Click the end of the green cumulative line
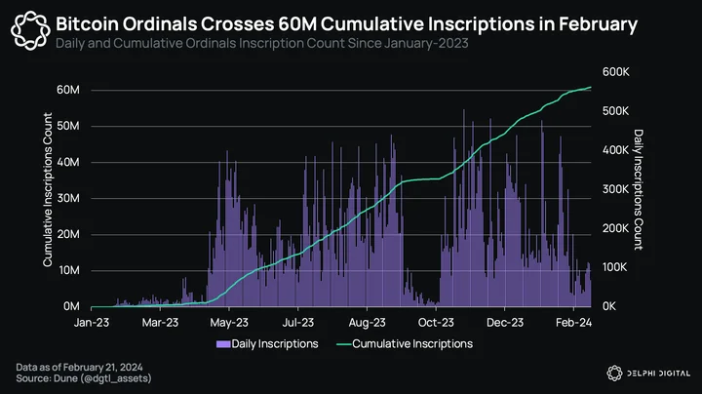The image size is (702, 394). [x=590, y=88]
